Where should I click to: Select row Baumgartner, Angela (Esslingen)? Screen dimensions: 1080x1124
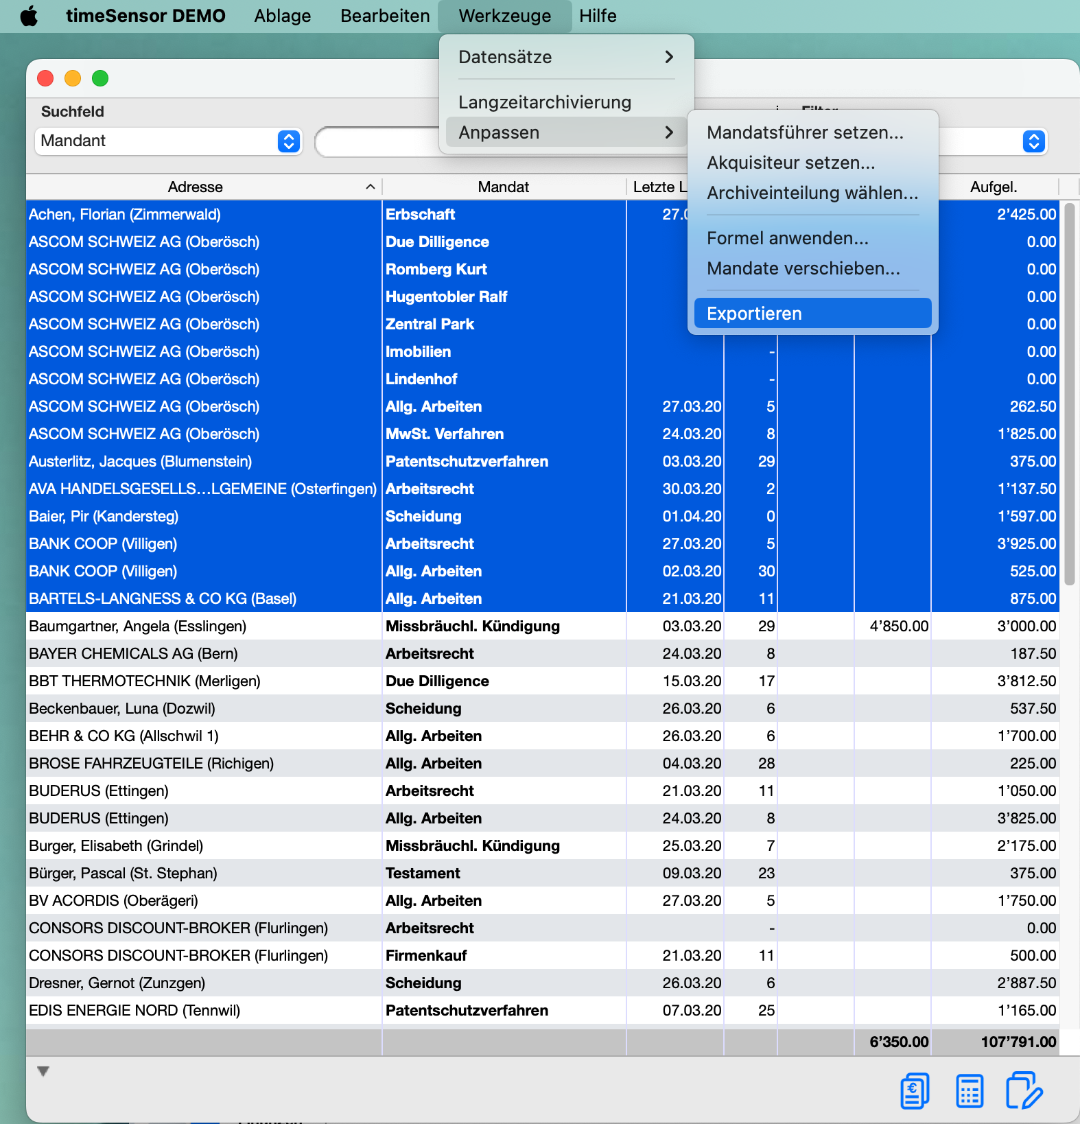[542, 626]
